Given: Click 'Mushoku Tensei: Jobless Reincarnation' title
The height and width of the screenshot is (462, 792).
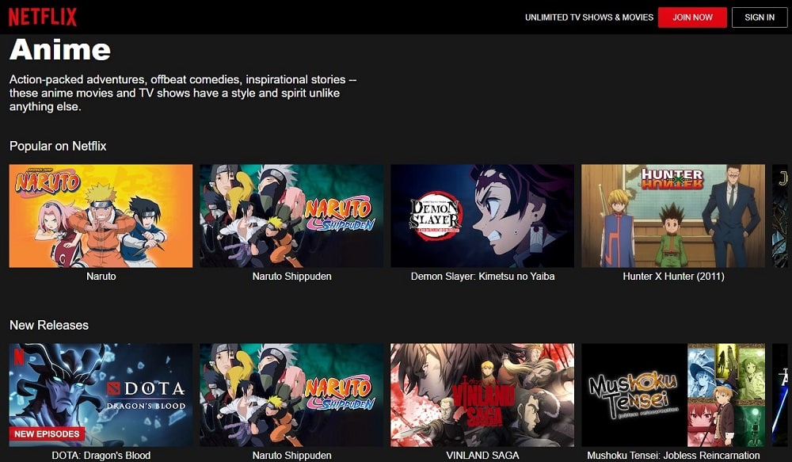Looking at the screenshot, I should pos(673,456).
